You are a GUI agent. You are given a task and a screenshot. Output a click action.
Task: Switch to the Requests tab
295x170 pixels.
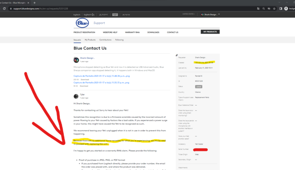click(77, 40)
